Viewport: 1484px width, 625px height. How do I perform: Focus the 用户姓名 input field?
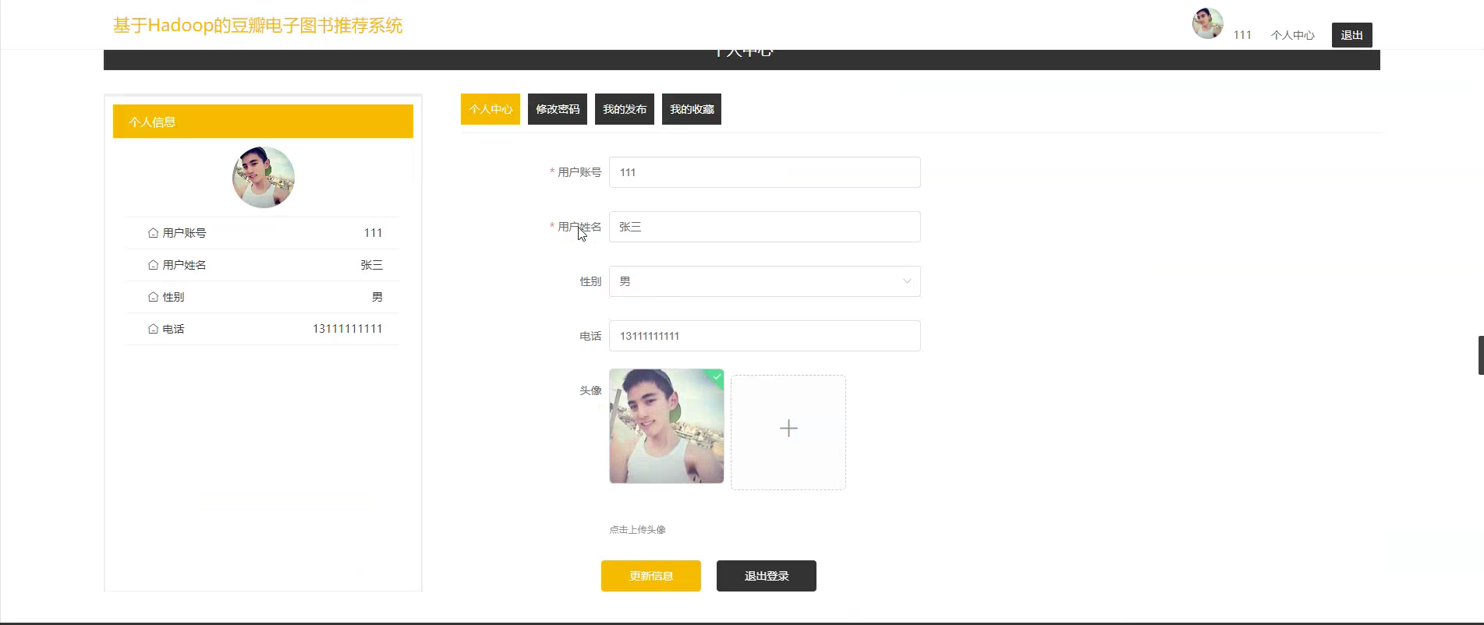tap(765, 227)
